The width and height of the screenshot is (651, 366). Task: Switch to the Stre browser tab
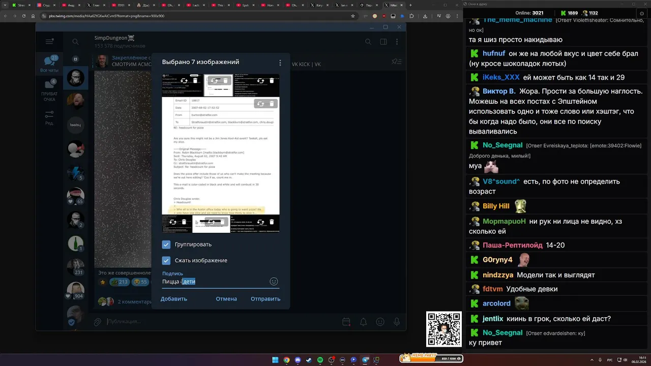tap(22, 5)
